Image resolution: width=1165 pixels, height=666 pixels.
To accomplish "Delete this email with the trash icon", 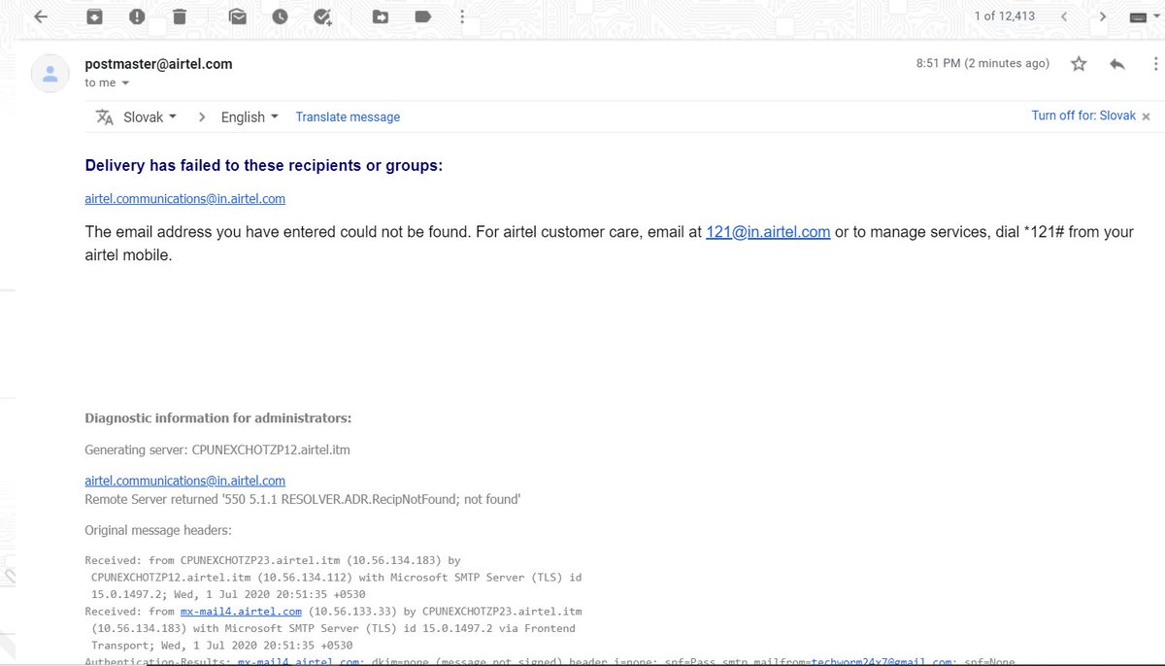I will pos(179,17).
